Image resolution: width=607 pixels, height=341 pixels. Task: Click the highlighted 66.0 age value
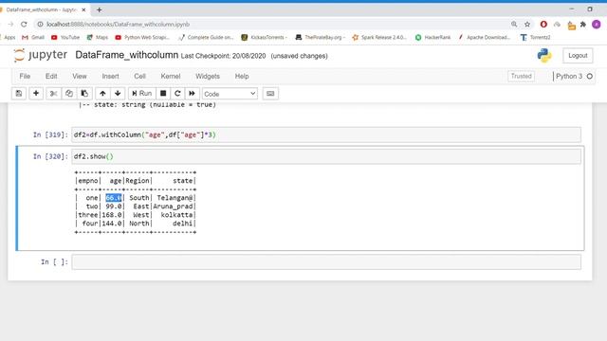[114, 198]
